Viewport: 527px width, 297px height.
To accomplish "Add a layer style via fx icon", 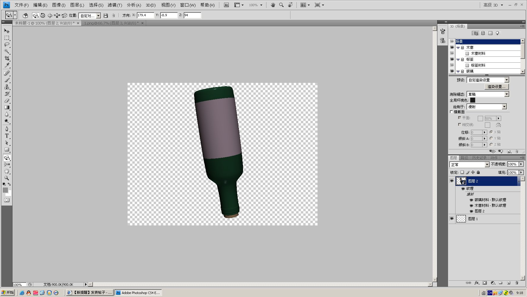I will point(477,283).
